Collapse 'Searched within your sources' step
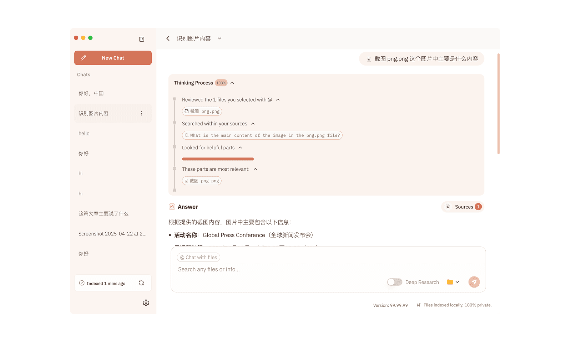Image resolution: width=571 pixels, height=342 pixels. [x=253, y=124]
